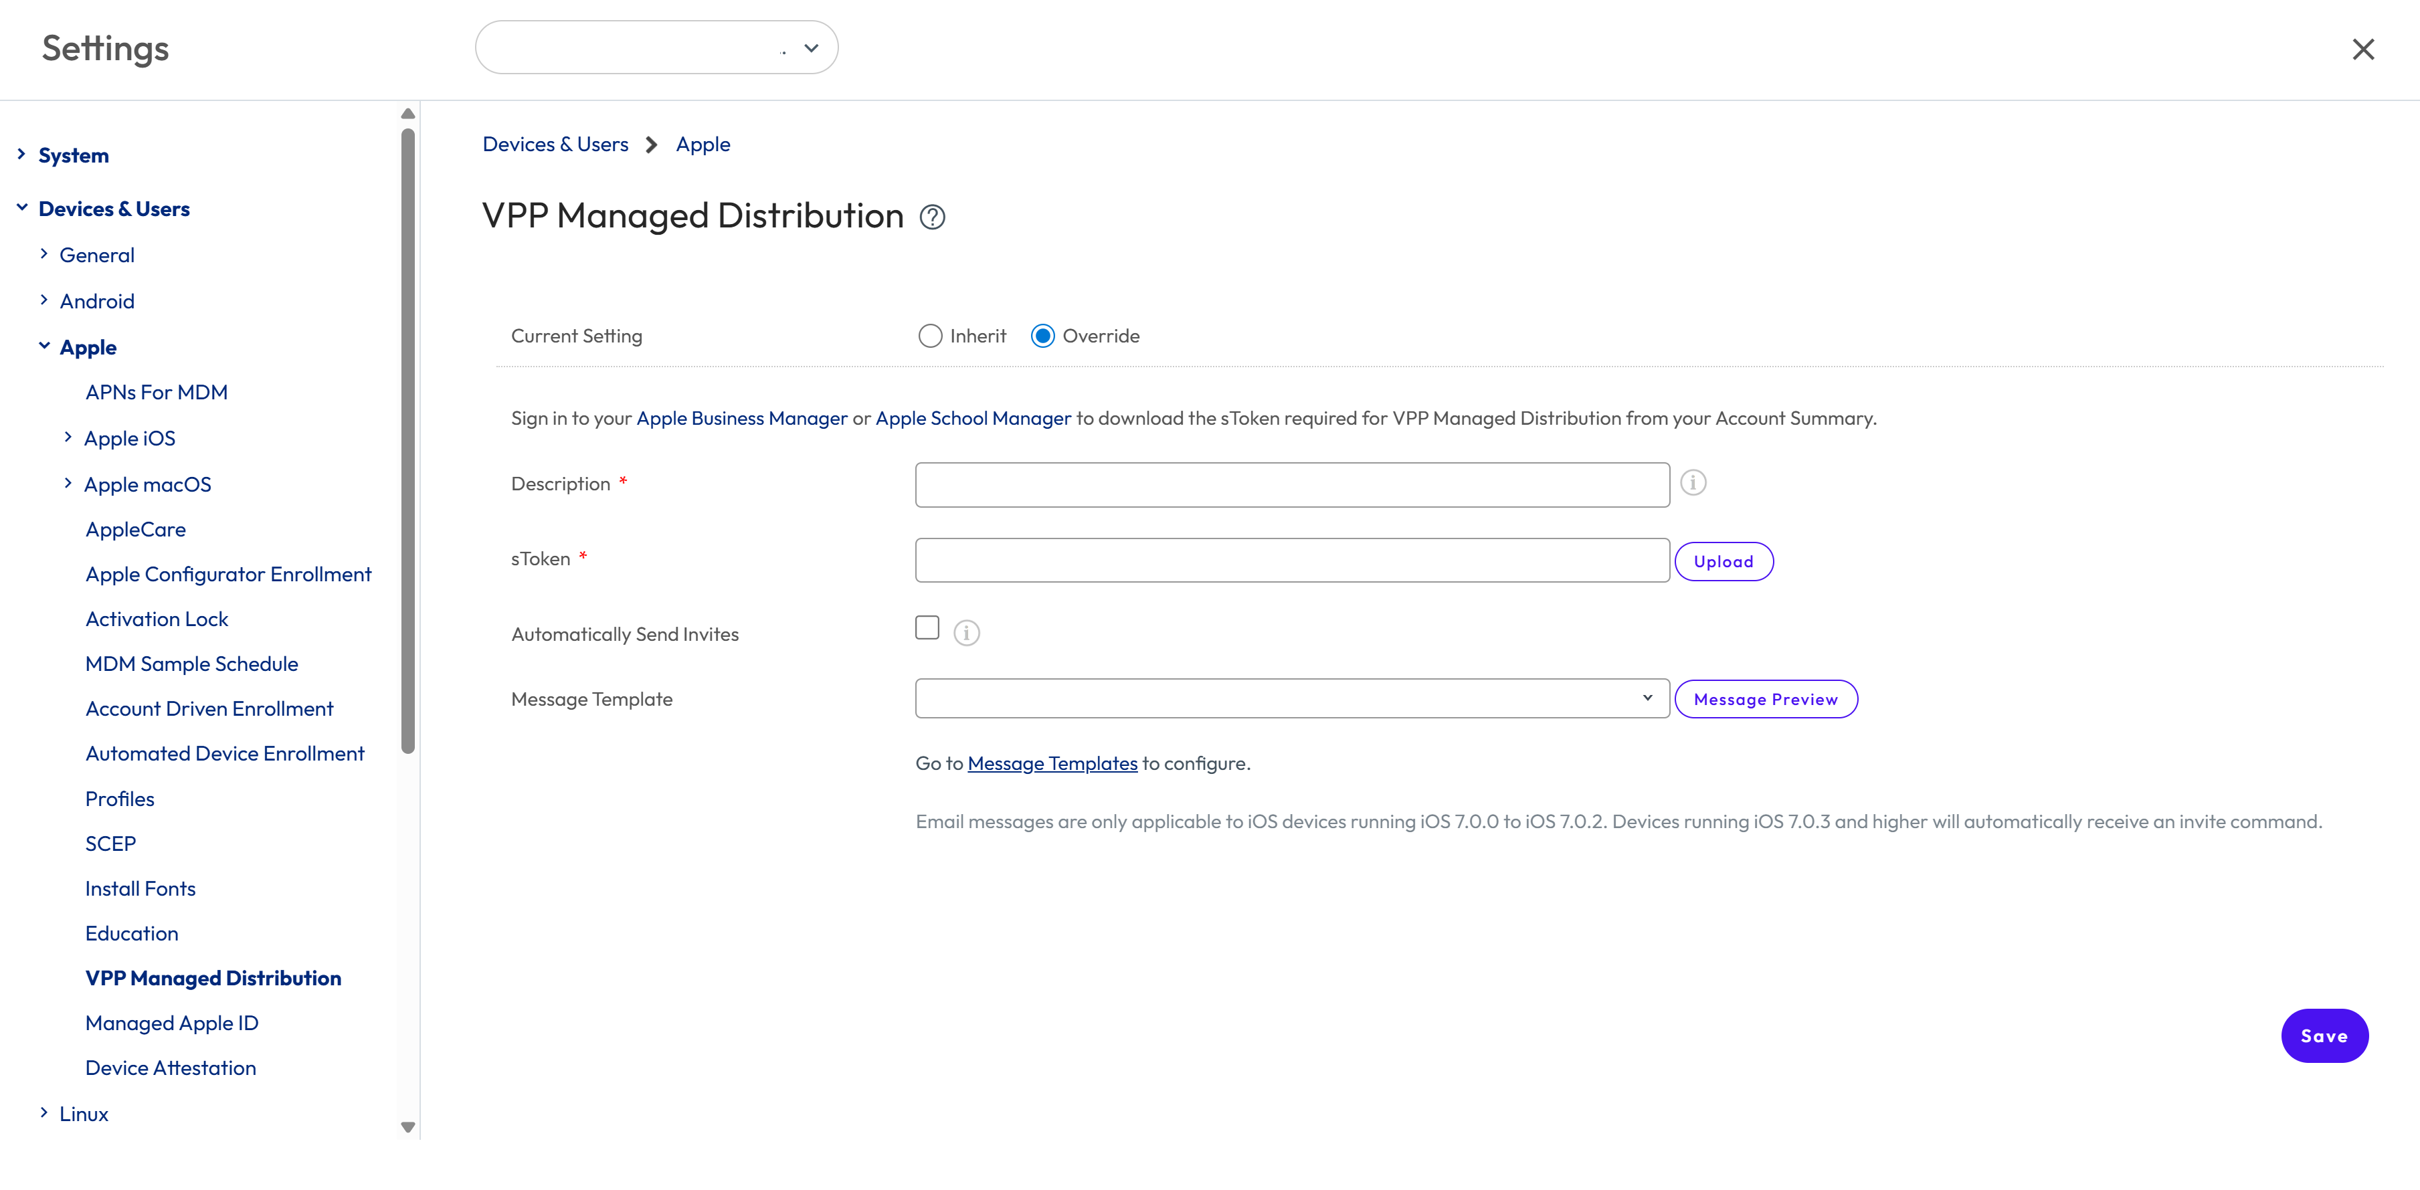Image resolution: width=2420 pixels, height=1190 pixels.
Task: Open Device Attestation settings
Action: (x=170, y=1069)
